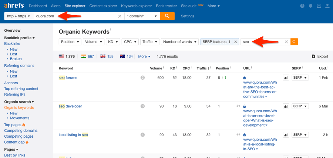Click word count badge for seo developer
The image size is (333, 158).
coord(142,106)
